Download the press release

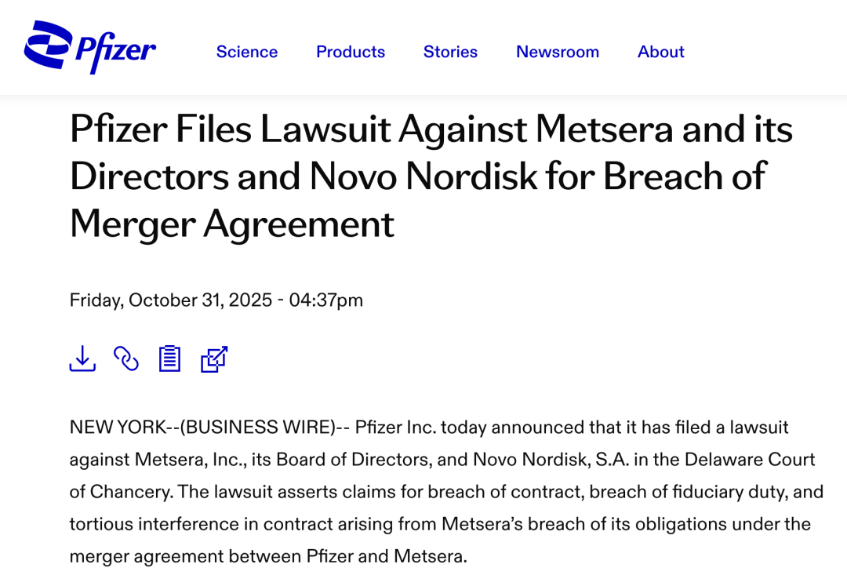pyautogui.click(x=82, y=359)
